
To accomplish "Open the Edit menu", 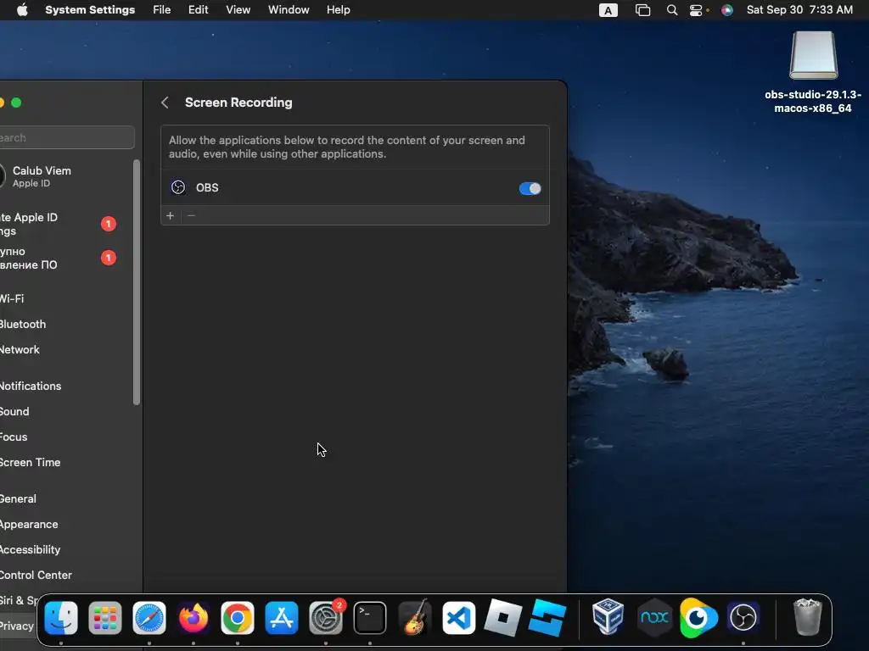I will (198, 10).
